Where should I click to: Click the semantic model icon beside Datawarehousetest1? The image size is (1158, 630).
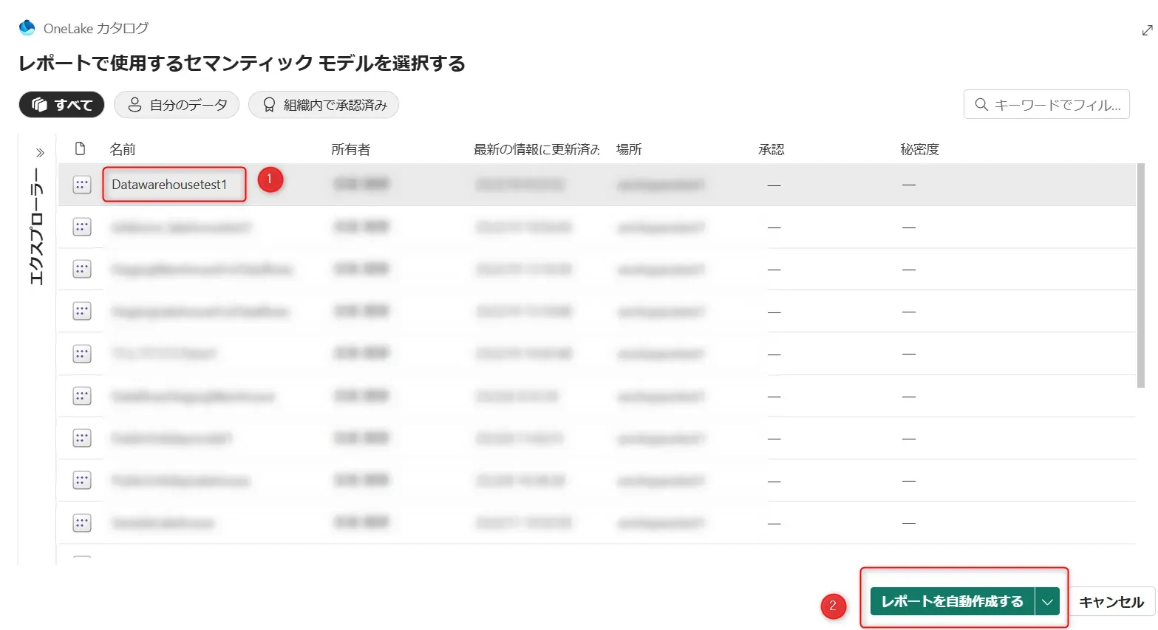[81, 184]
